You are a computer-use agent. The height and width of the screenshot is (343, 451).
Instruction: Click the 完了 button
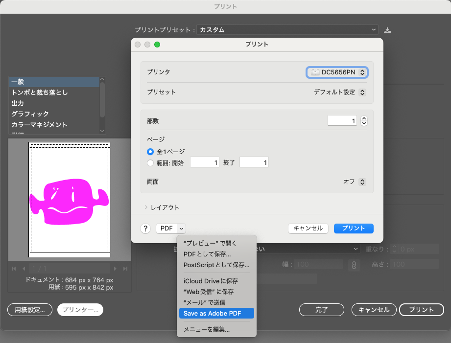click(321, 310)
